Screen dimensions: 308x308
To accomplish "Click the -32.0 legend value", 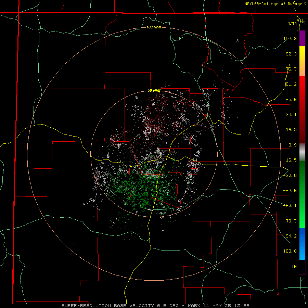I will click(x=290, y=176).
